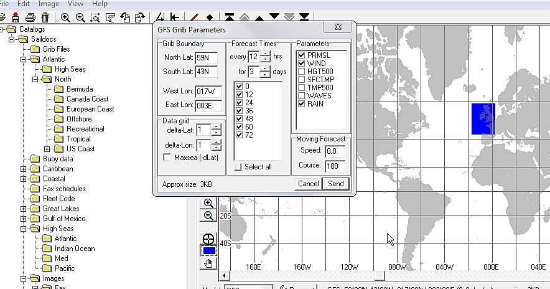Click the horizontal map scrollbar thumb
Viewport: 550px width, 289px height.
point(379,276)
